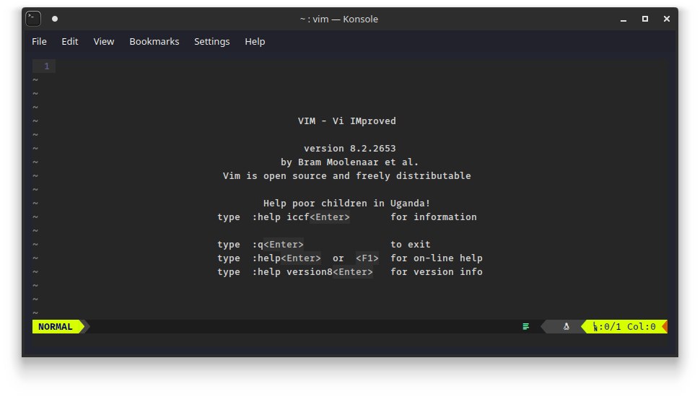Open the Settings menu
The width and height of the screenshot is (700, 402).
(x=211, y=42)
